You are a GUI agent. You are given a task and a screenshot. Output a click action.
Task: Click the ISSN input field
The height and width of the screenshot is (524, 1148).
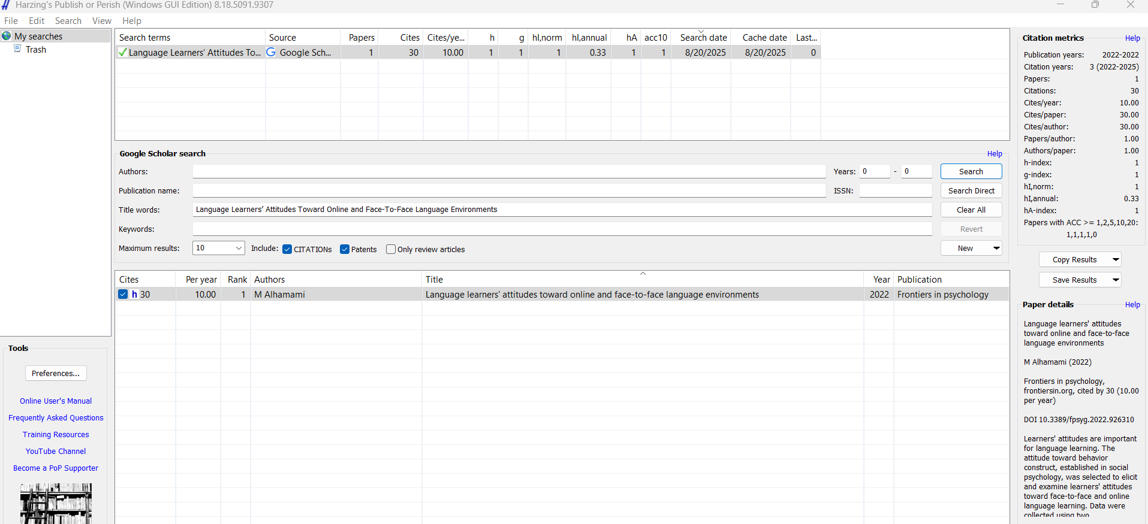coord(896,190)
